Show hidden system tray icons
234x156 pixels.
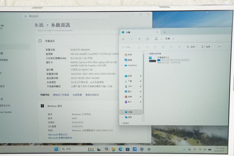(x=185, y=150)
